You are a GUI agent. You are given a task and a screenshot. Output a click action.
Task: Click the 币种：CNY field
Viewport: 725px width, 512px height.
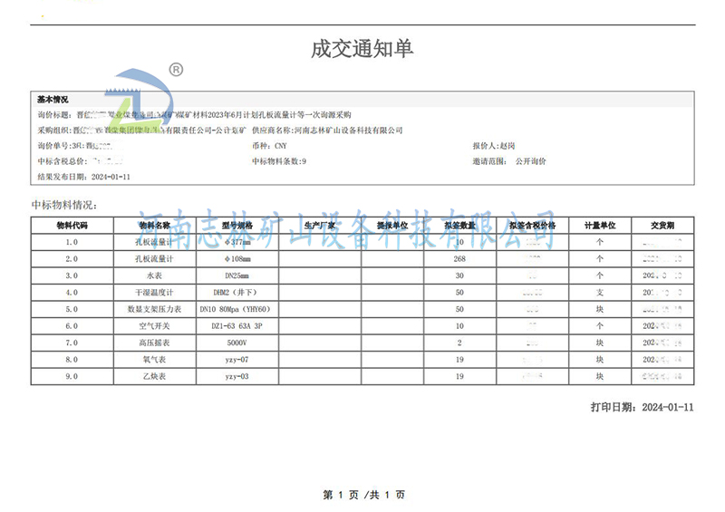pyautogui.click(x=269, y=146)
